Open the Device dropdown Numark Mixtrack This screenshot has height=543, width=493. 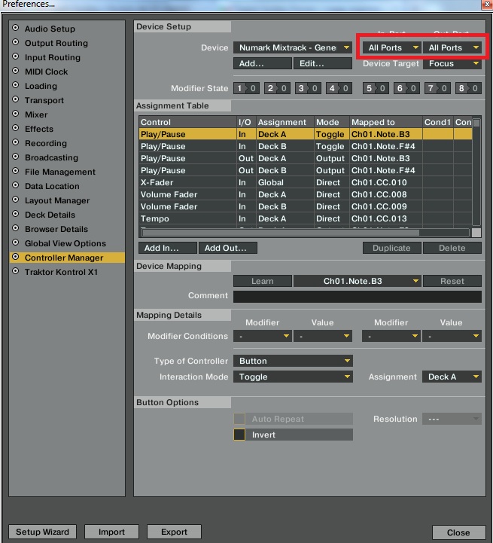point(293,47)
